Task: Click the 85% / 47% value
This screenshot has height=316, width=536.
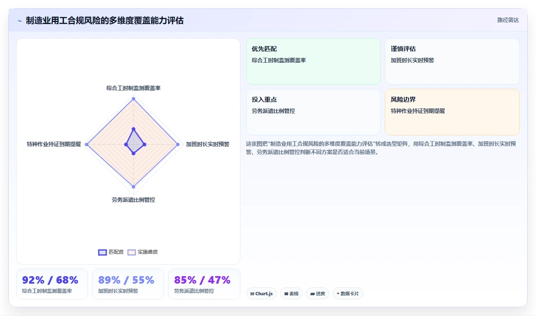Action: coord(202,280)
